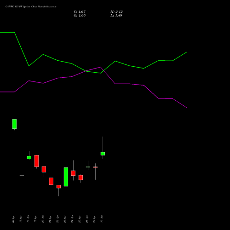
Task: Click the CANBK 125 PE chart title
Action: 31,6
